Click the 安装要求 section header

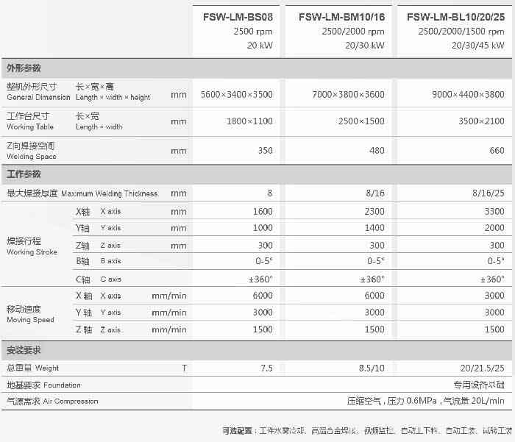(x=24, y=350)
